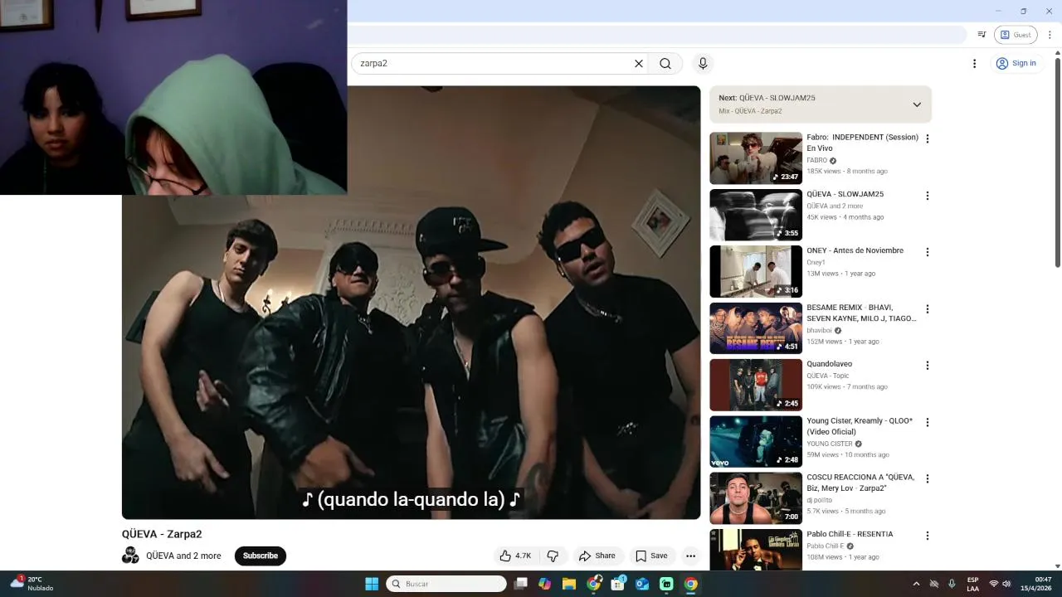The image size is (1062, 597).
Task: Click the taskbar Buscar search box
Action: [446, 584]
